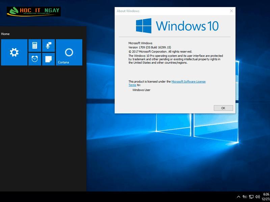Viewport: 270px width, 202px height.
Task: Click the Home group heading
Action: coord(5,34)
